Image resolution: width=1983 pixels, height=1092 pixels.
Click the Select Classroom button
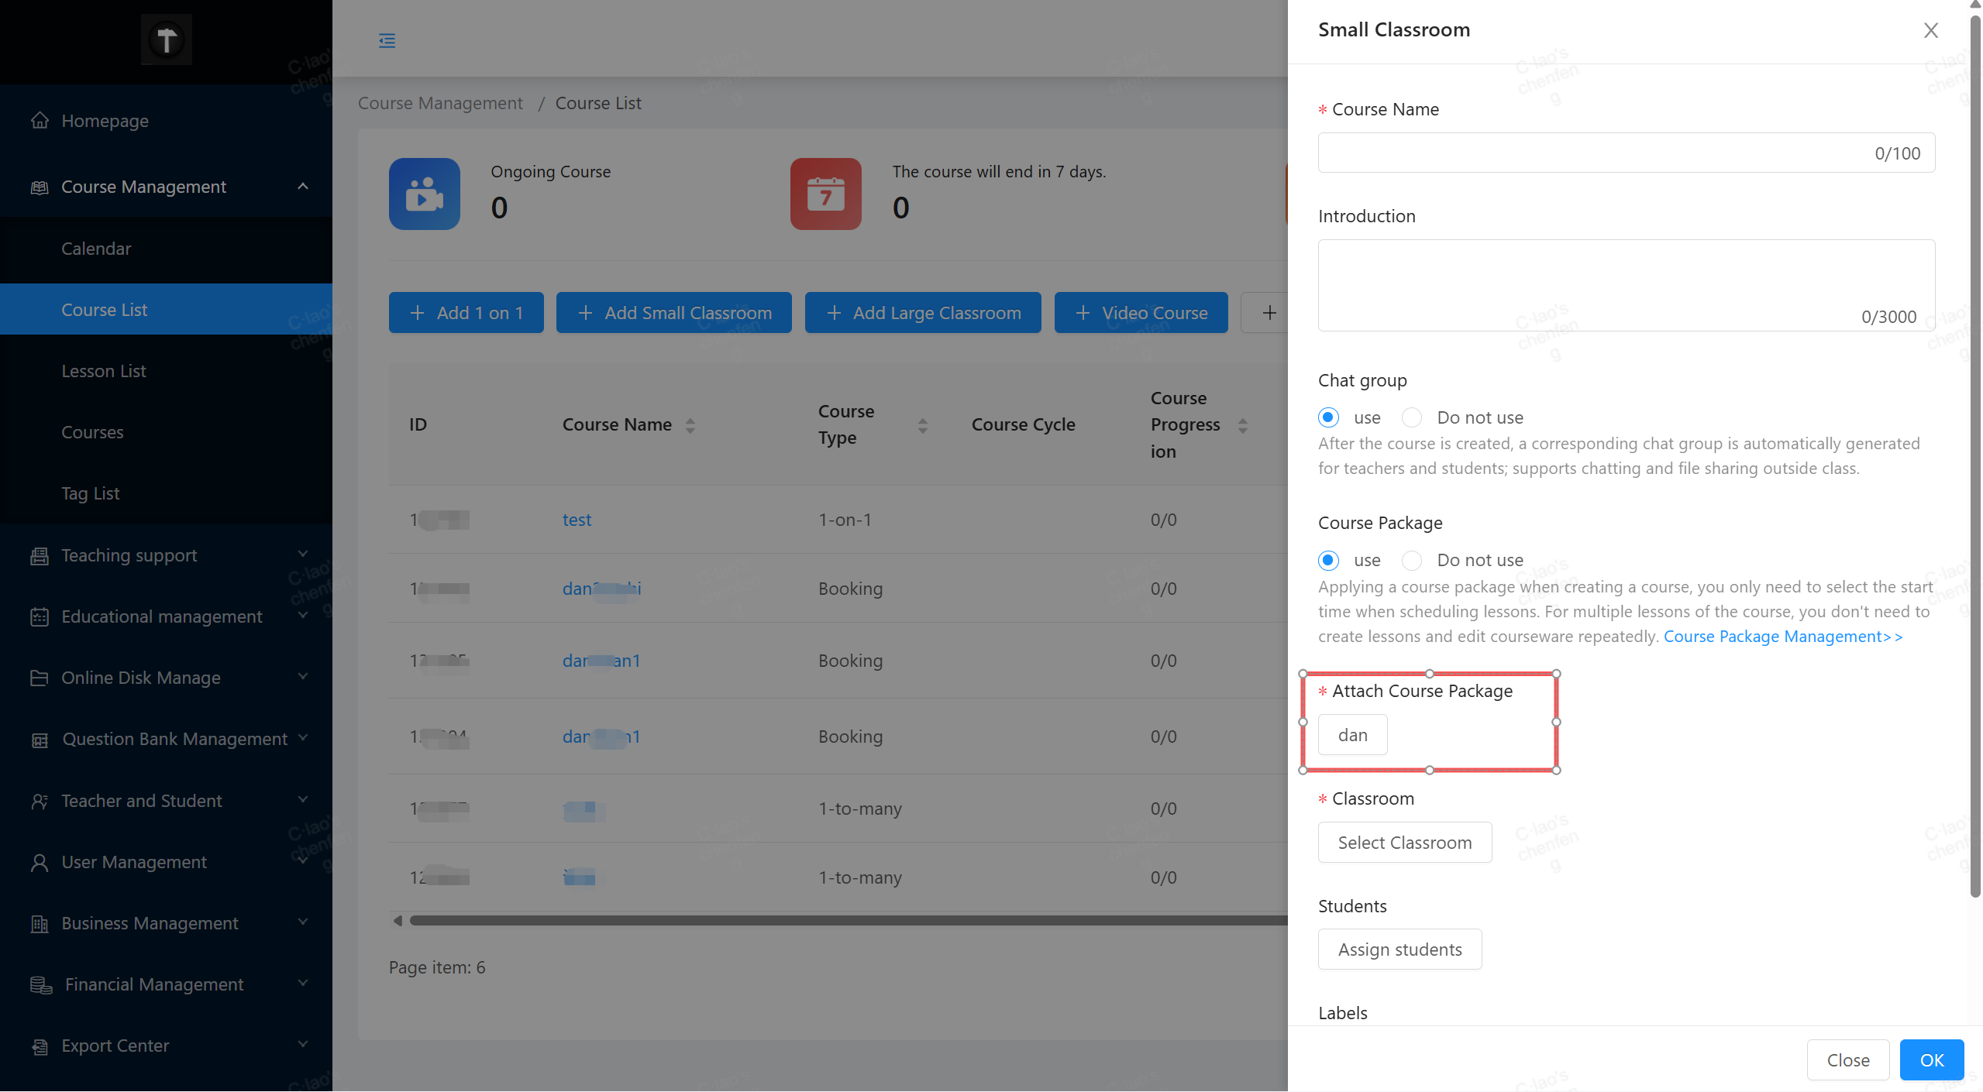click(x=1404, y=843)
